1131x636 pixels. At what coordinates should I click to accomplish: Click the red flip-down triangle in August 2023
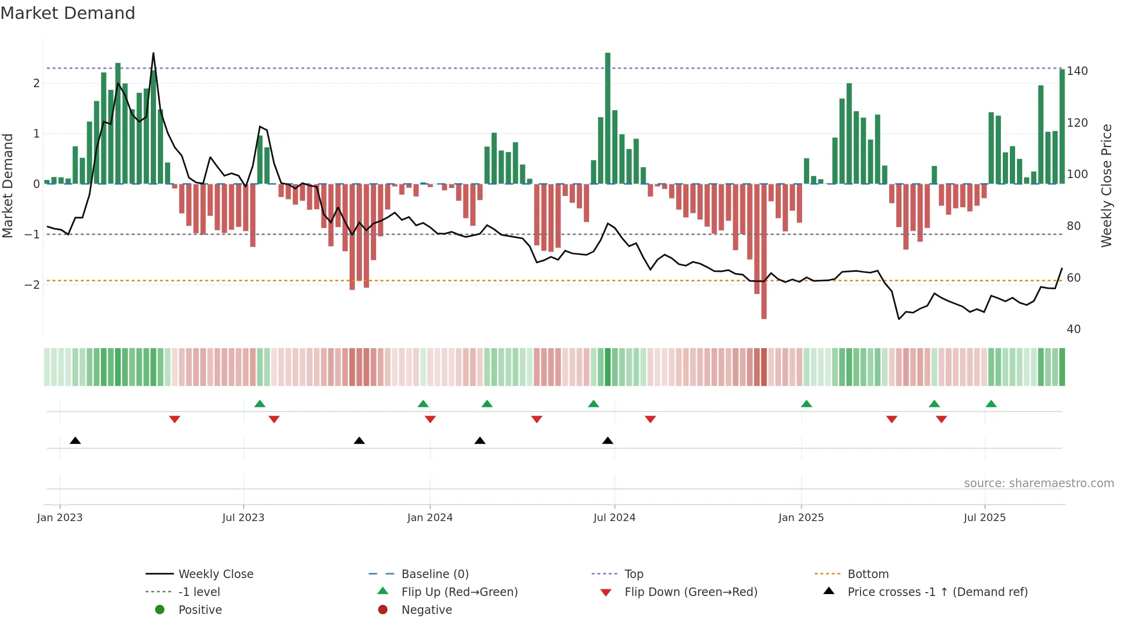(274, 419)
